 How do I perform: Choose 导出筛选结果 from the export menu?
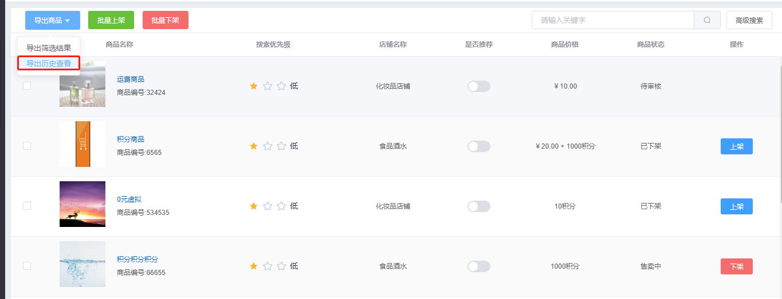point(49,48)
